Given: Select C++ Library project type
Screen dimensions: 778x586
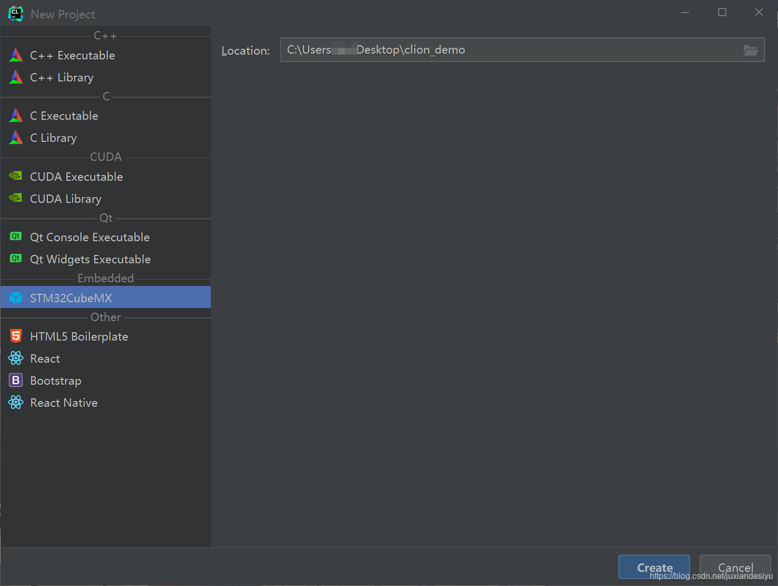Looking at the screenshot, I should coord(106,77).
